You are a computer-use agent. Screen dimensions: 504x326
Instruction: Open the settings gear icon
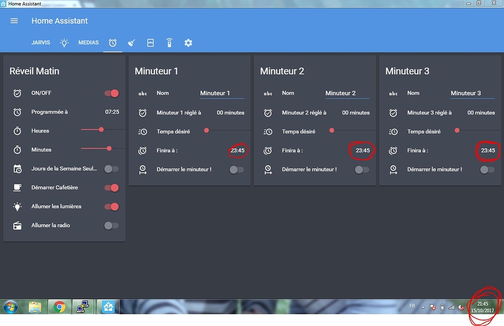pyautogui.click(x=188, y=43)
